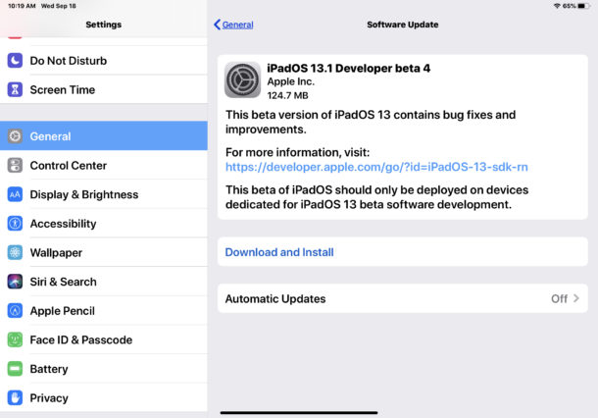
Task: Open Privacy settings
Action: coord(104,397)
